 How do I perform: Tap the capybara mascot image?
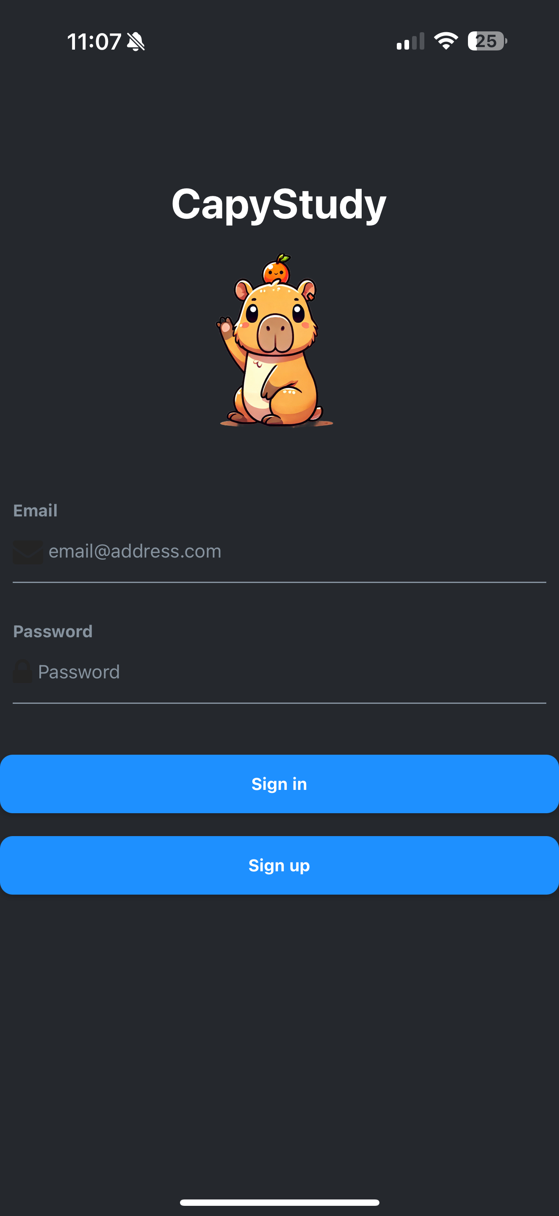click(276, 340)
